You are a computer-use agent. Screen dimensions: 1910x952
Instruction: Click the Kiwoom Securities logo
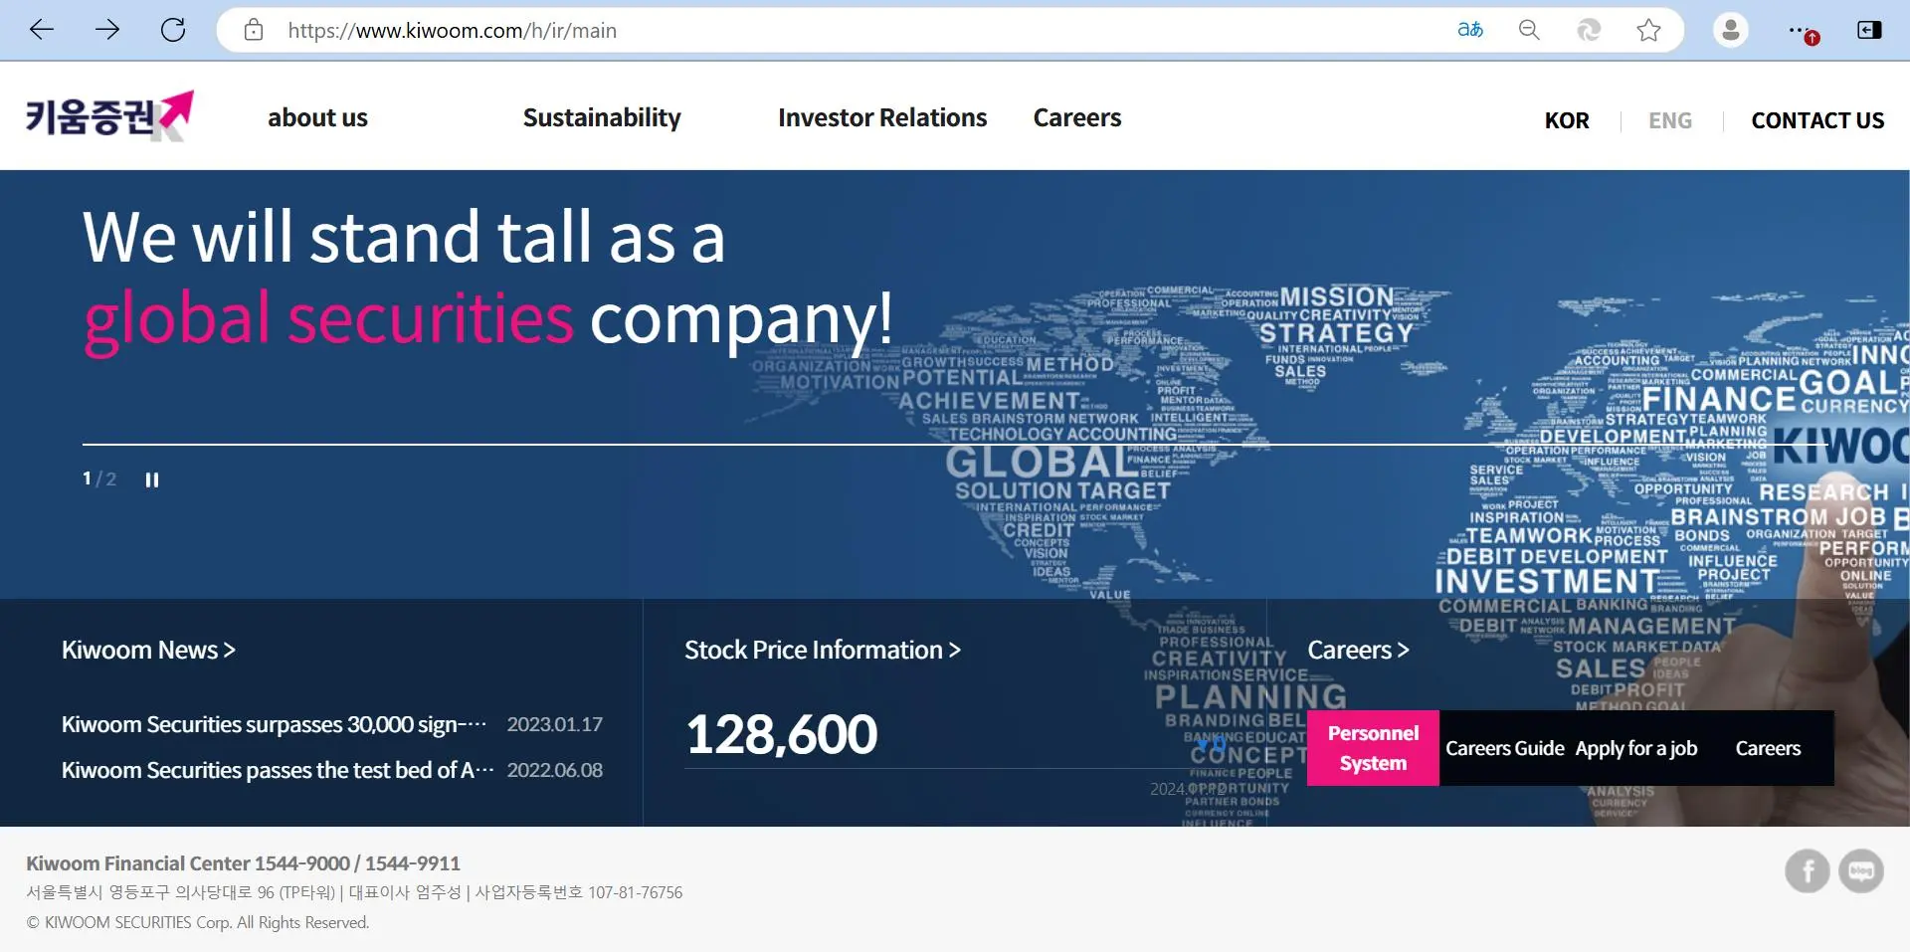(109, 116)
